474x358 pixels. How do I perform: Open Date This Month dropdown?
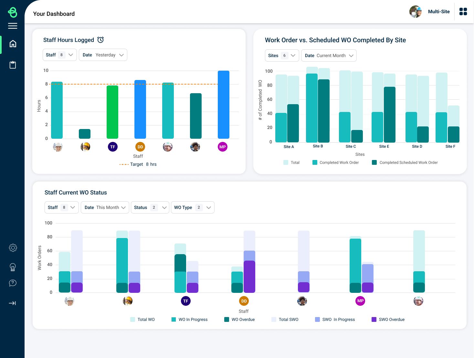pyautogui.click(x=105, y=207)
